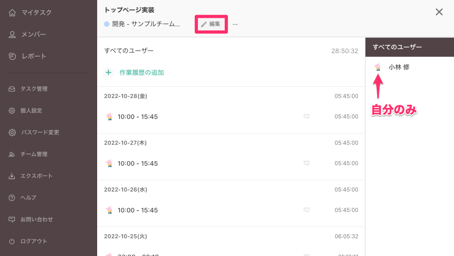Click the My Tasks home icon
454x256 pixels.
12,13
